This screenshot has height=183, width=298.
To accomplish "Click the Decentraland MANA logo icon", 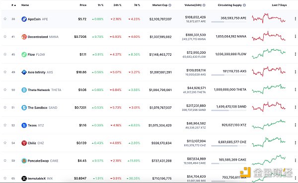I will [x=24, y=37].
